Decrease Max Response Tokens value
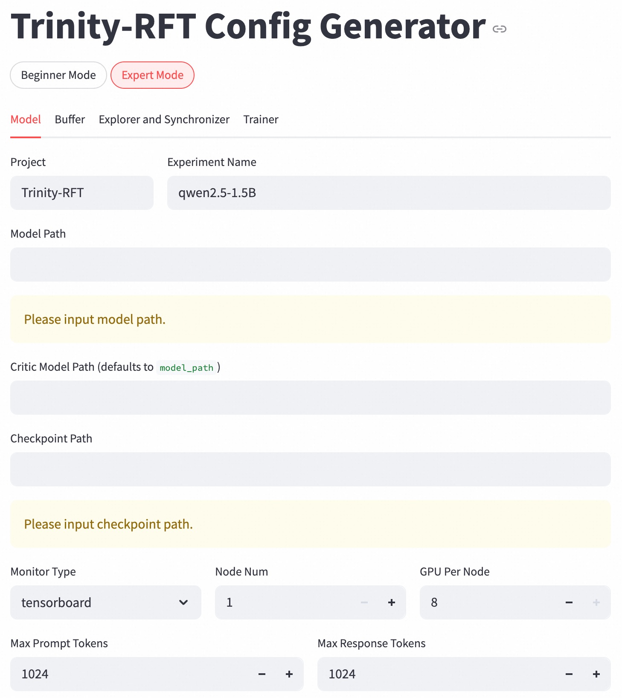Image resolution: width=622 pixels, height=698 pixels. click(569, 674)
